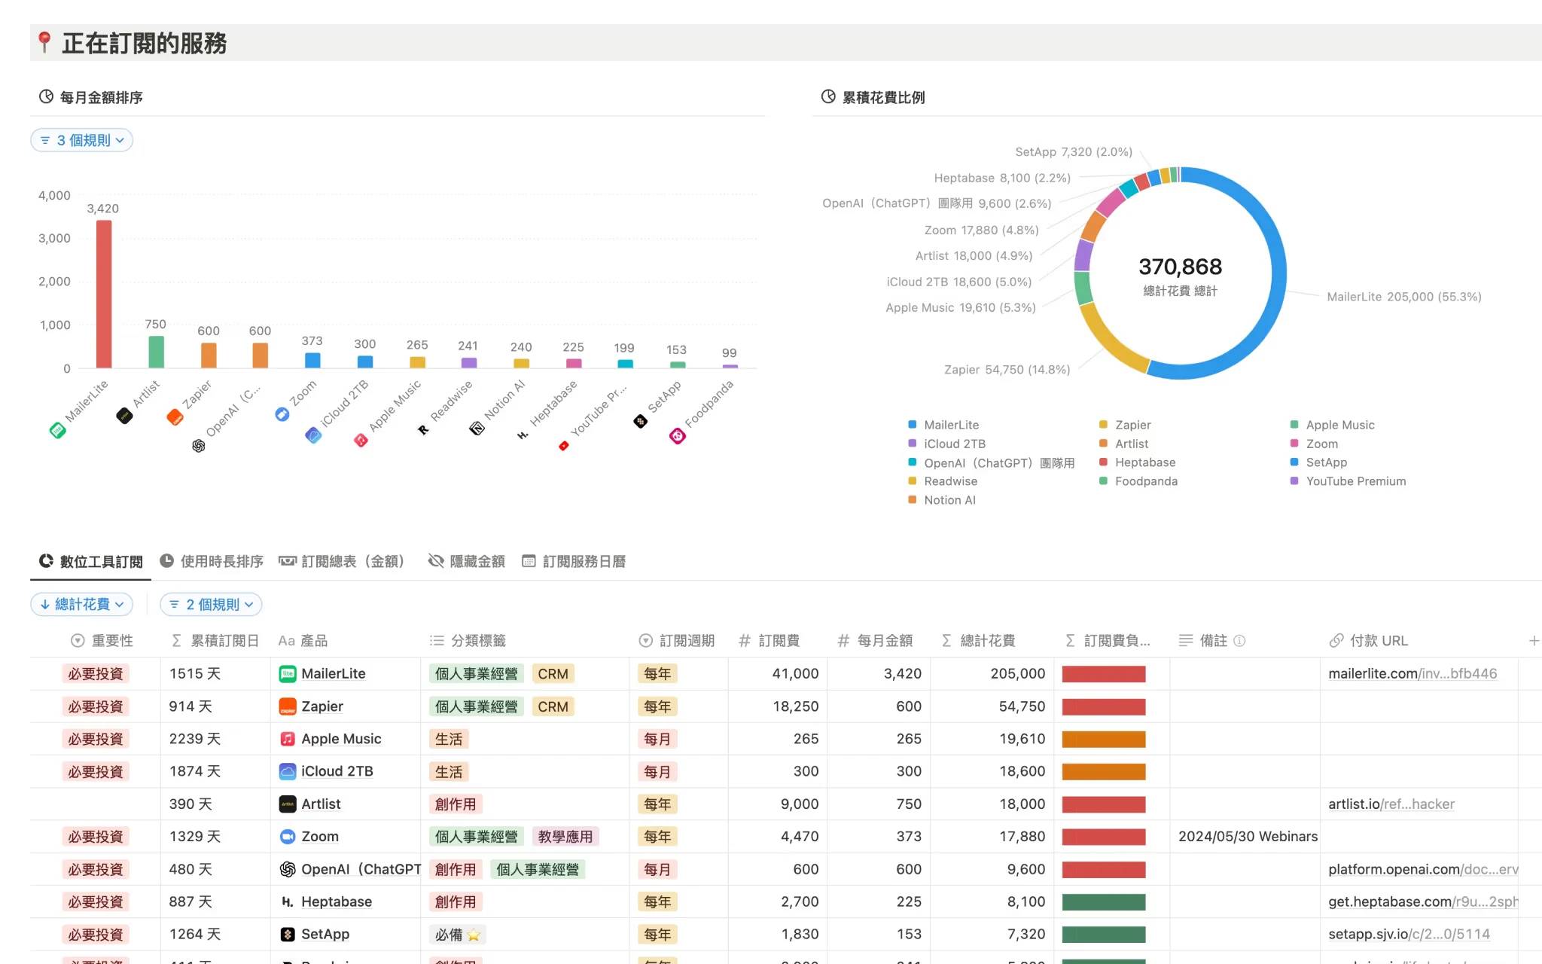
Task: Click the red MailerLite bar in chart
Action: tap(104, 294)
